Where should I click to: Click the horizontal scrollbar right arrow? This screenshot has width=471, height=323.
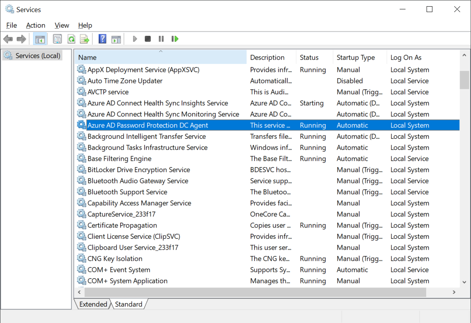point(454,292)
